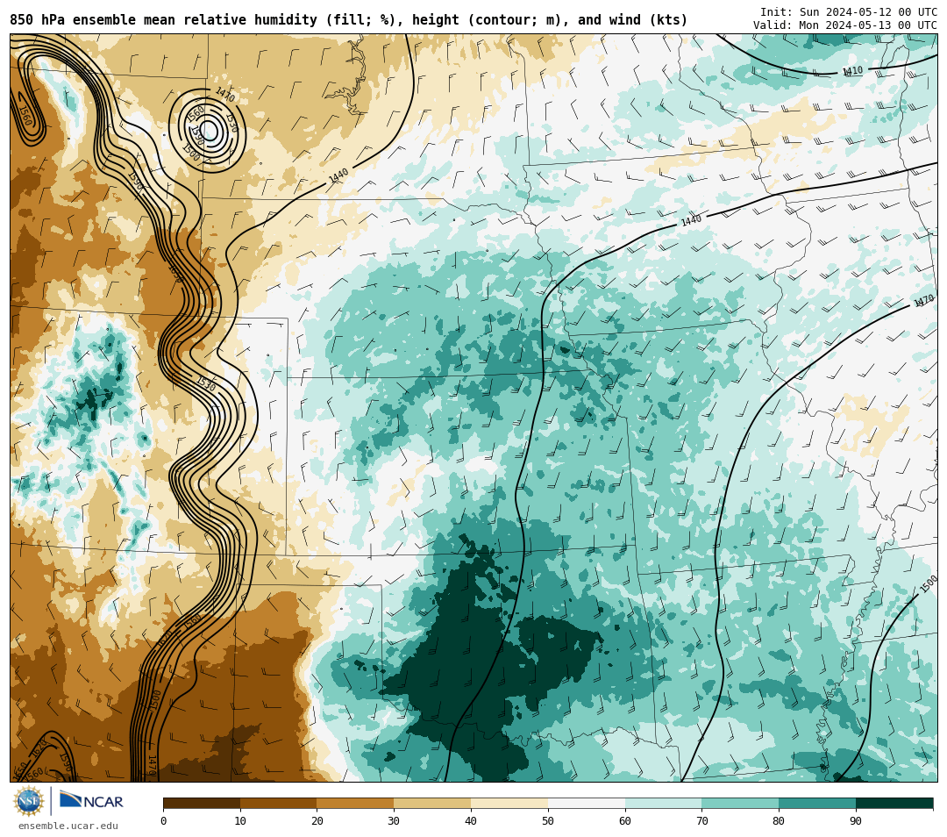The height and width of the screenshot is (837, 947).
Task: Click the colorbar tick label 20
Action: [x=317, y=820]
